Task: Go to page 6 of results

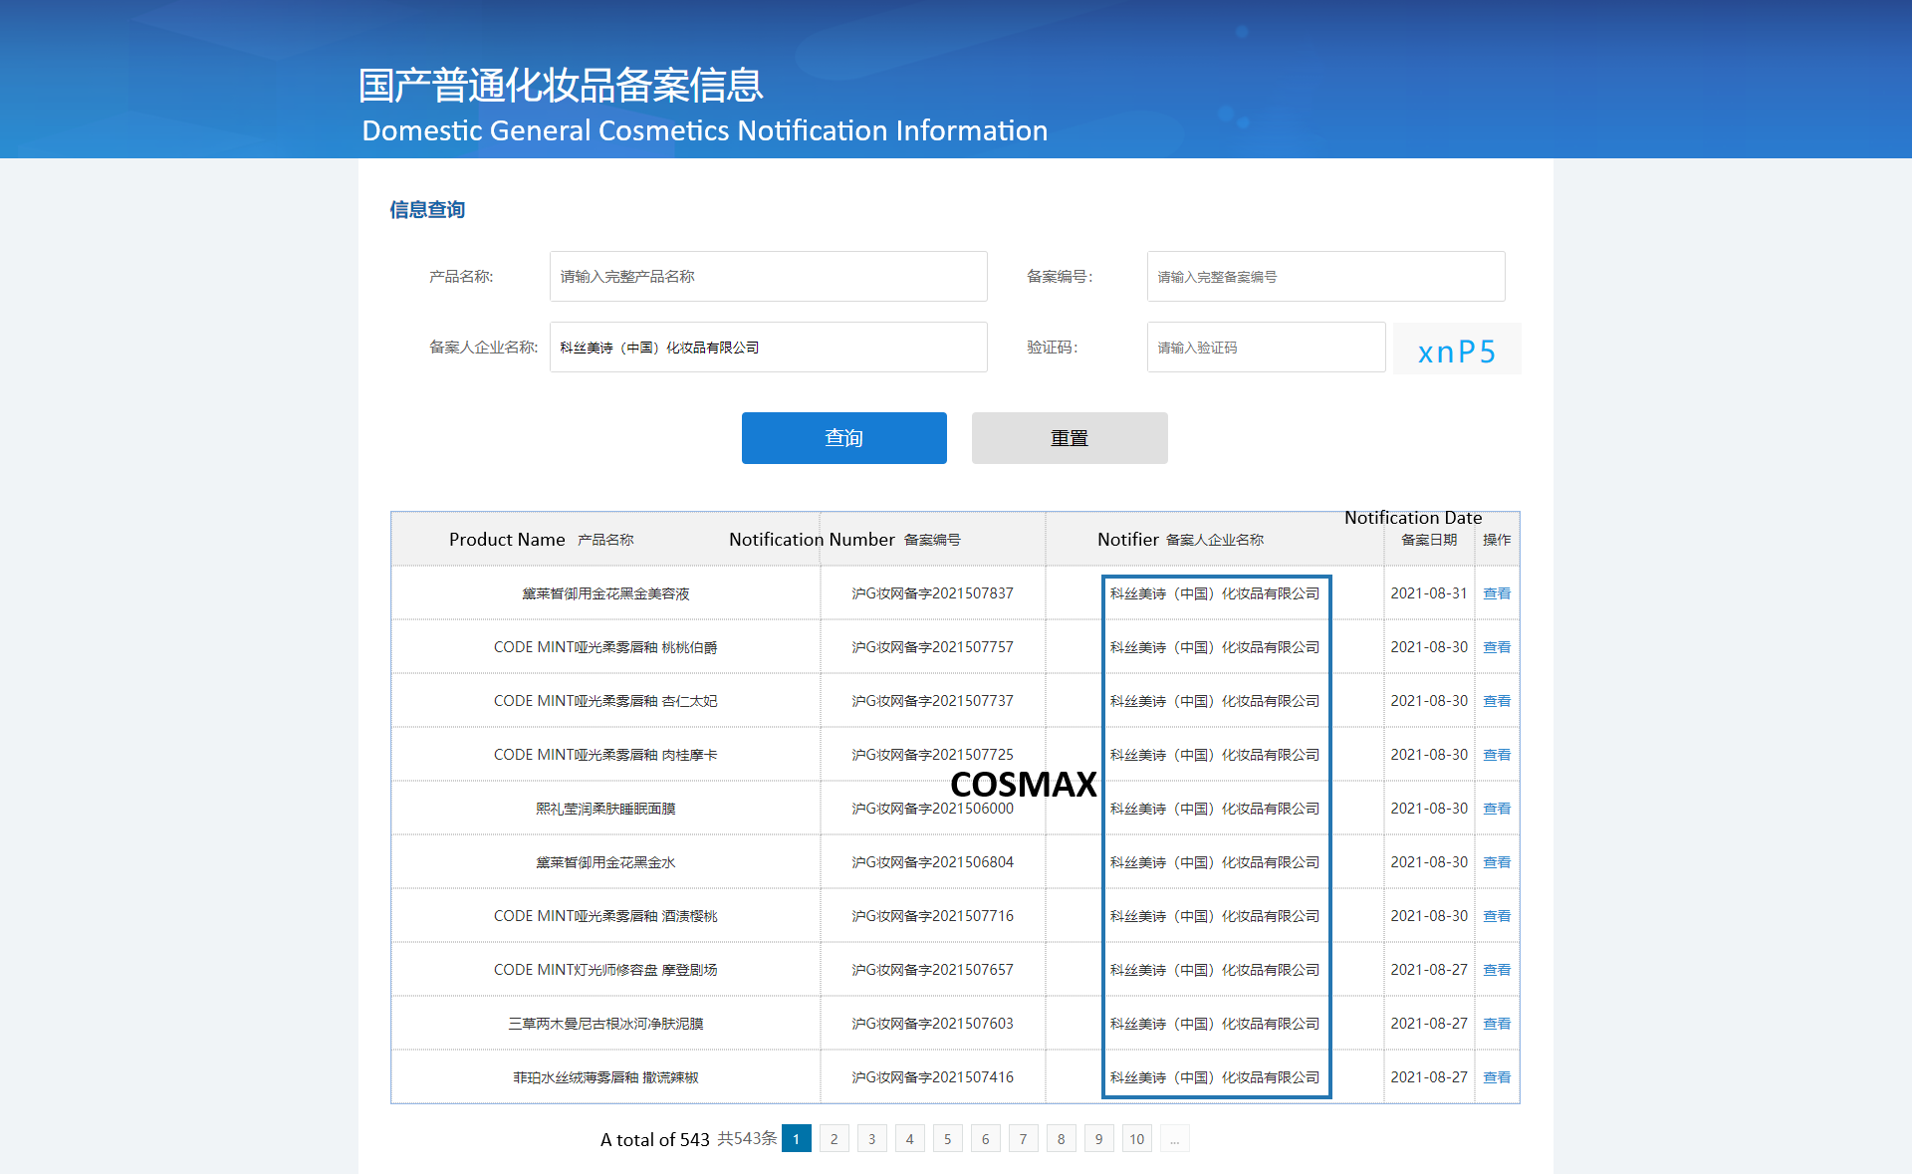Action: coord(986,1139)
